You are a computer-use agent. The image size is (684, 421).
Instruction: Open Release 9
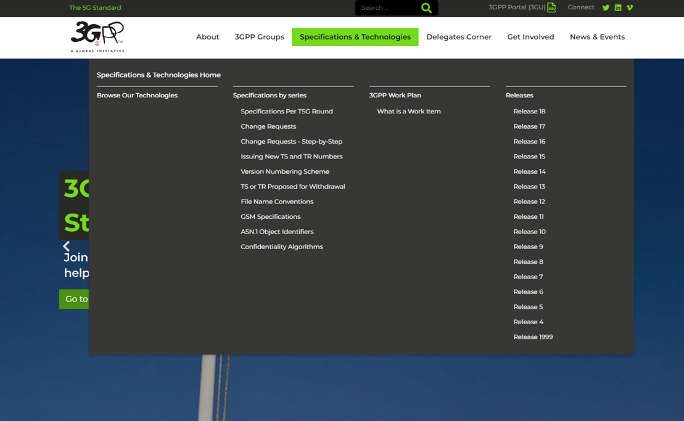529,247
